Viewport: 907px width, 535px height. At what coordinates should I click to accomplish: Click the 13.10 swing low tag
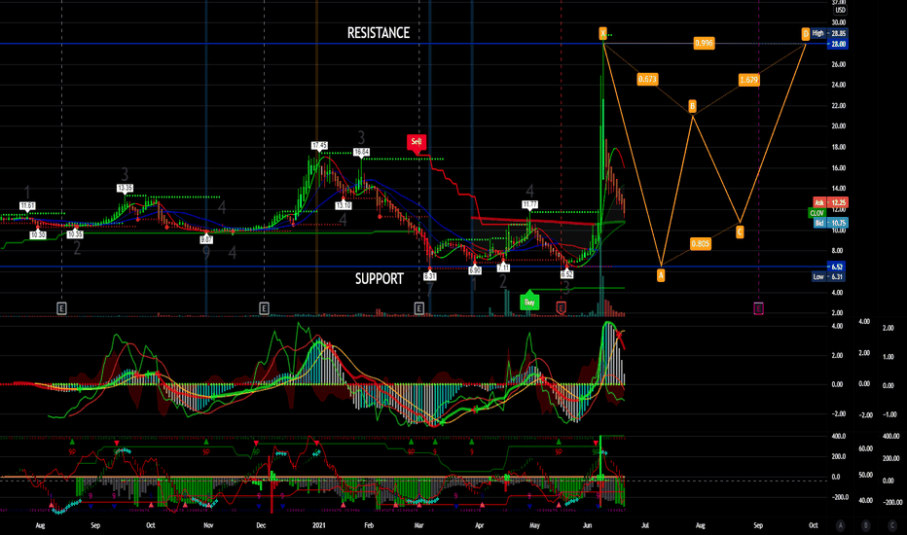tap(343, 205)
